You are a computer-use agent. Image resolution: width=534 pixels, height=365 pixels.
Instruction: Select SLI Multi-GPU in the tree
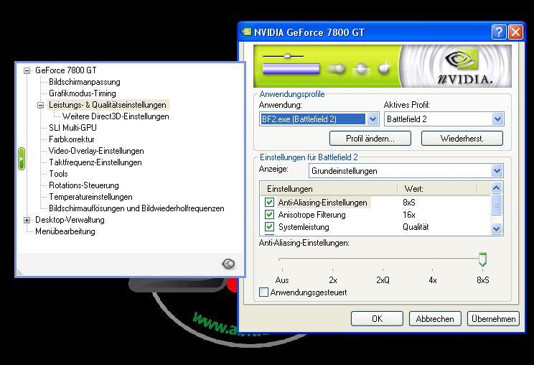point(73,128)
